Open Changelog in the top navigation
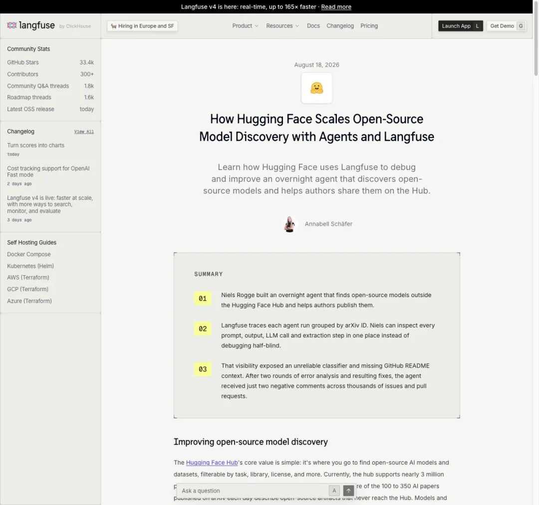 pos(340,26)
